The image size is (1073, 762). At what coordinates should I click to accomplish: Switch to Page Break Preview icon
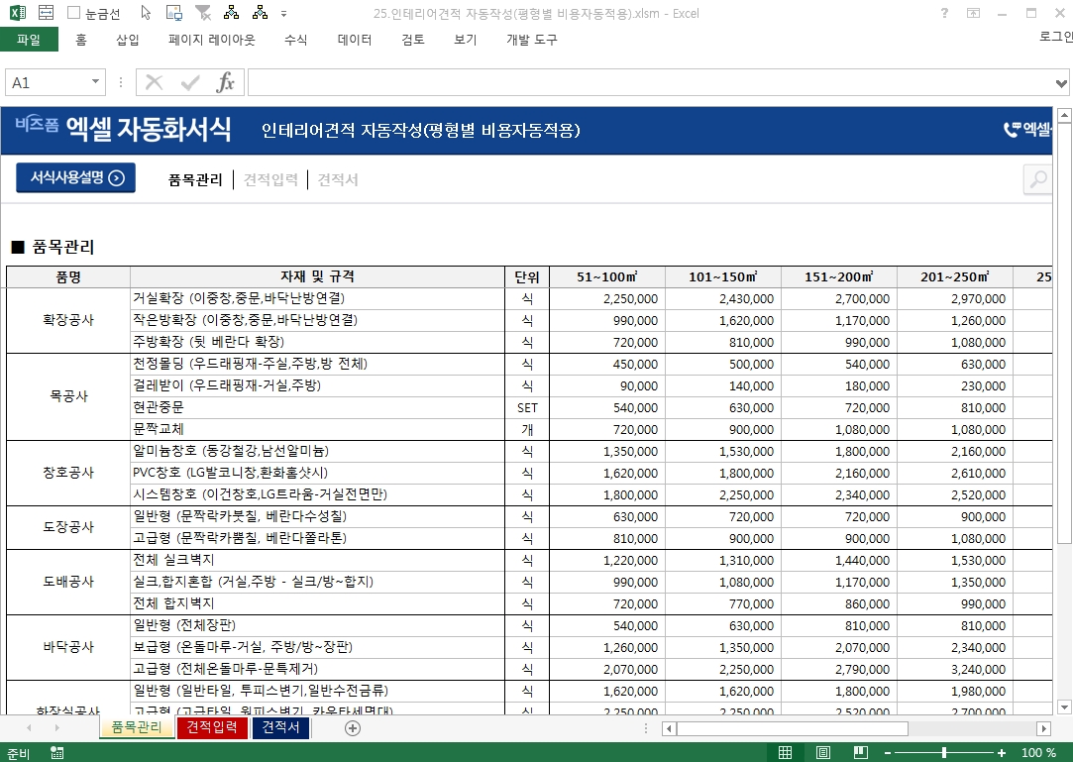point(861,753)
